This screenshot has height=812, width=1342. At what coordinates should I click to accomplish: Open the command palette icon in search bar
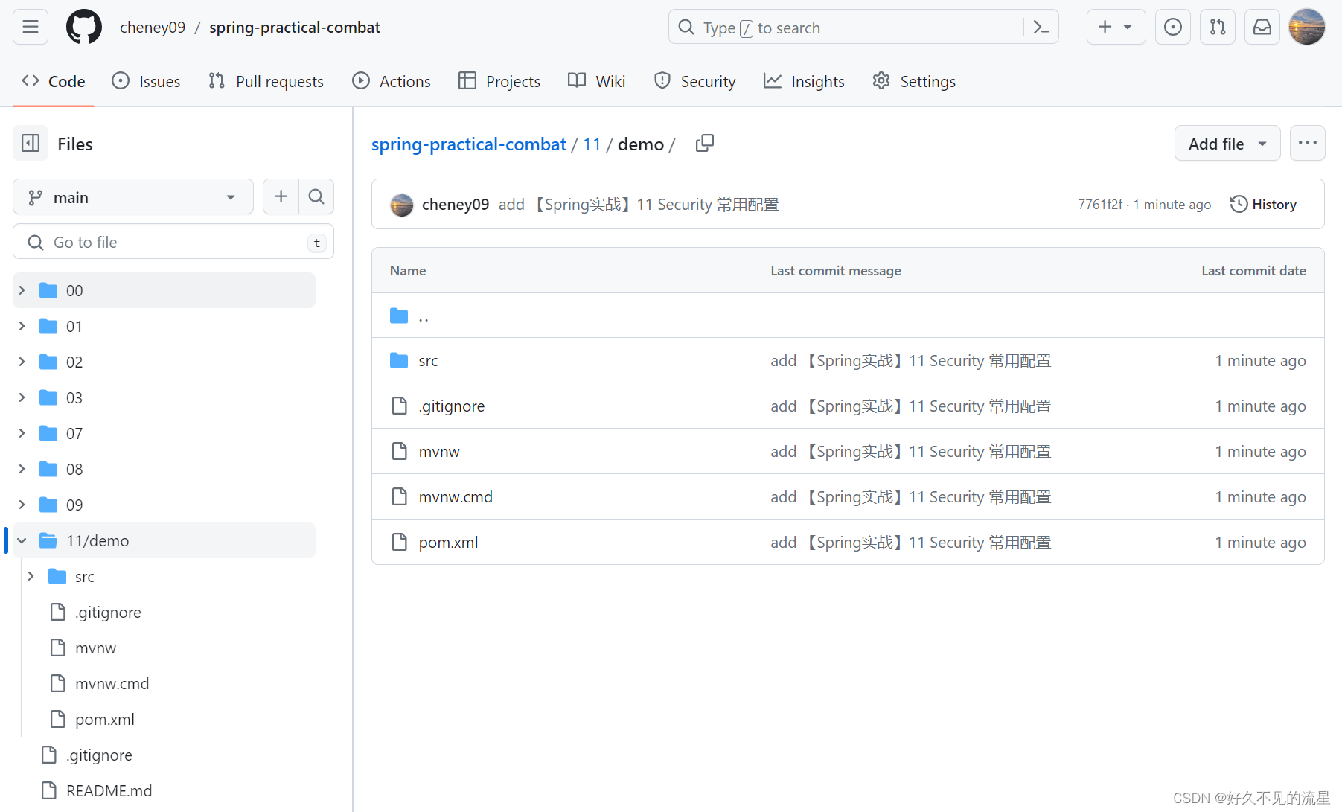click(1041, 28)
